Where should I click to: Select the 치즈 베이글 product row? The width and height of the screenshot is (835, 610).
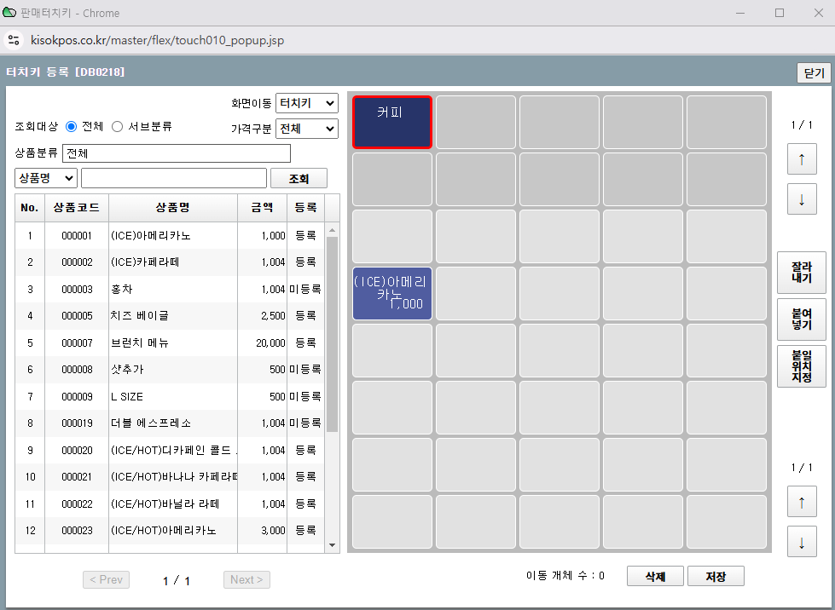click(x=171, y=315)
